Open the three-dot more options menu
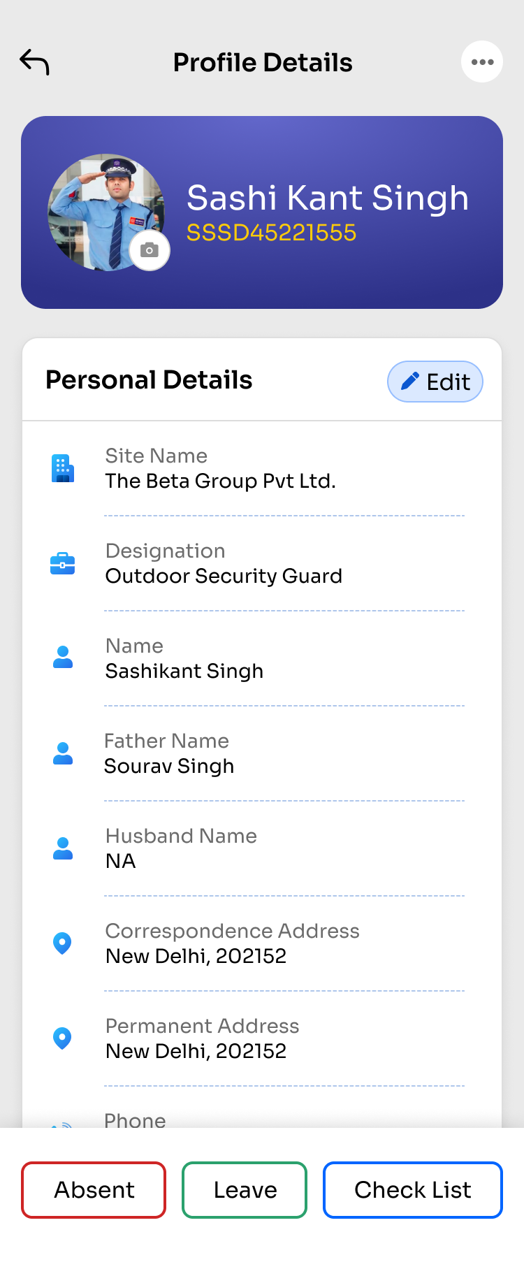The height and width of the screenshot is (1283, 524). [482, 62]
